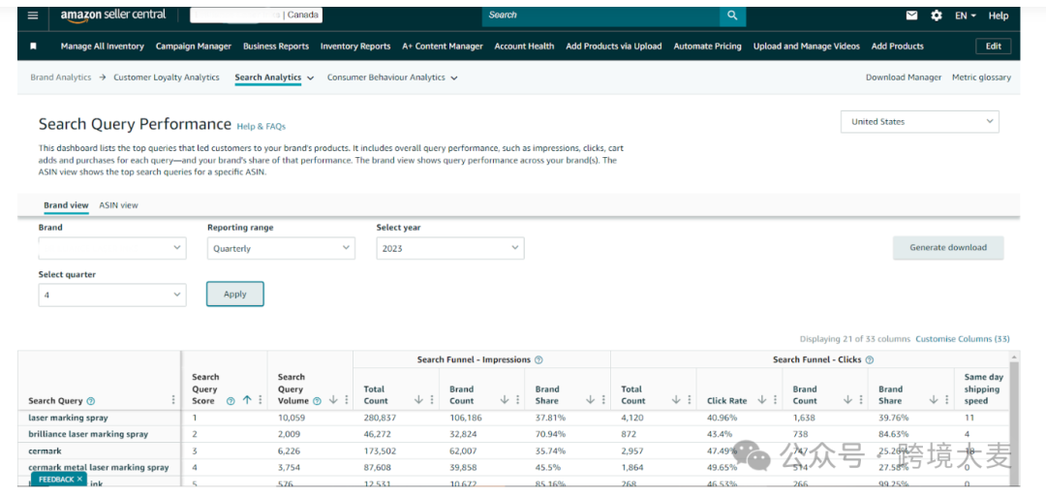
Task: Open Automate Pricing menu item
Action: click(x=707, y=47)
